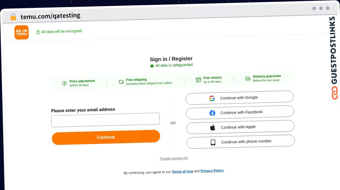This screenshot has height=190, width=340.
Task: Click the 'Sign in / Register' heading
Action: (171, 59)
